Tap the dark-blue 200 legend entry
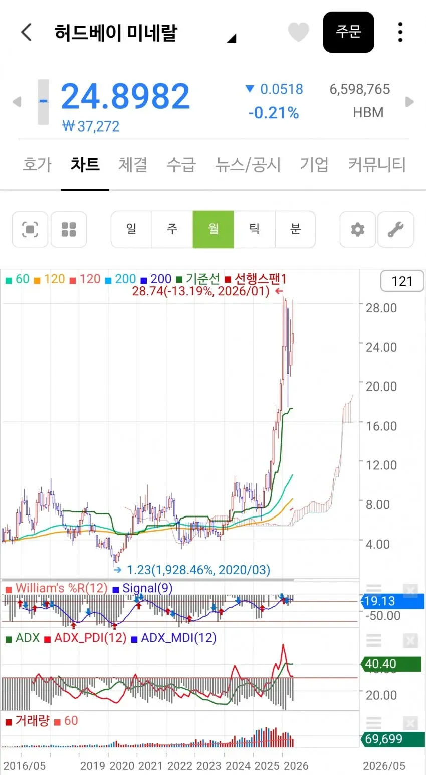The image size is (426, 775). pyautogui.click(x=156, y=279)
